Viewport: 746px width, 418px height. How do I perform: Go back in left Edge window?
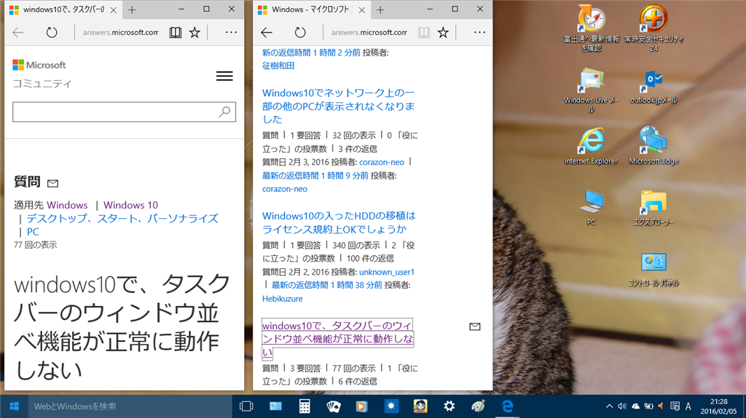pyautogui.click(x=18, y=32)
